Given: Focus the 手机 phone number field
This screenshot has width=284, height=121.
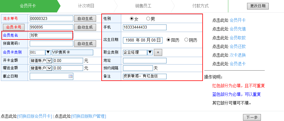Looking at the screenshot, I should tap(145, 27).
